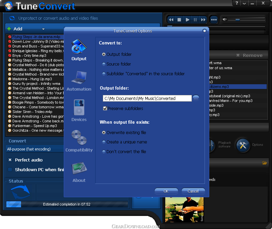Select Metallica - Nothing else matters file

click(x=38, y=70)
